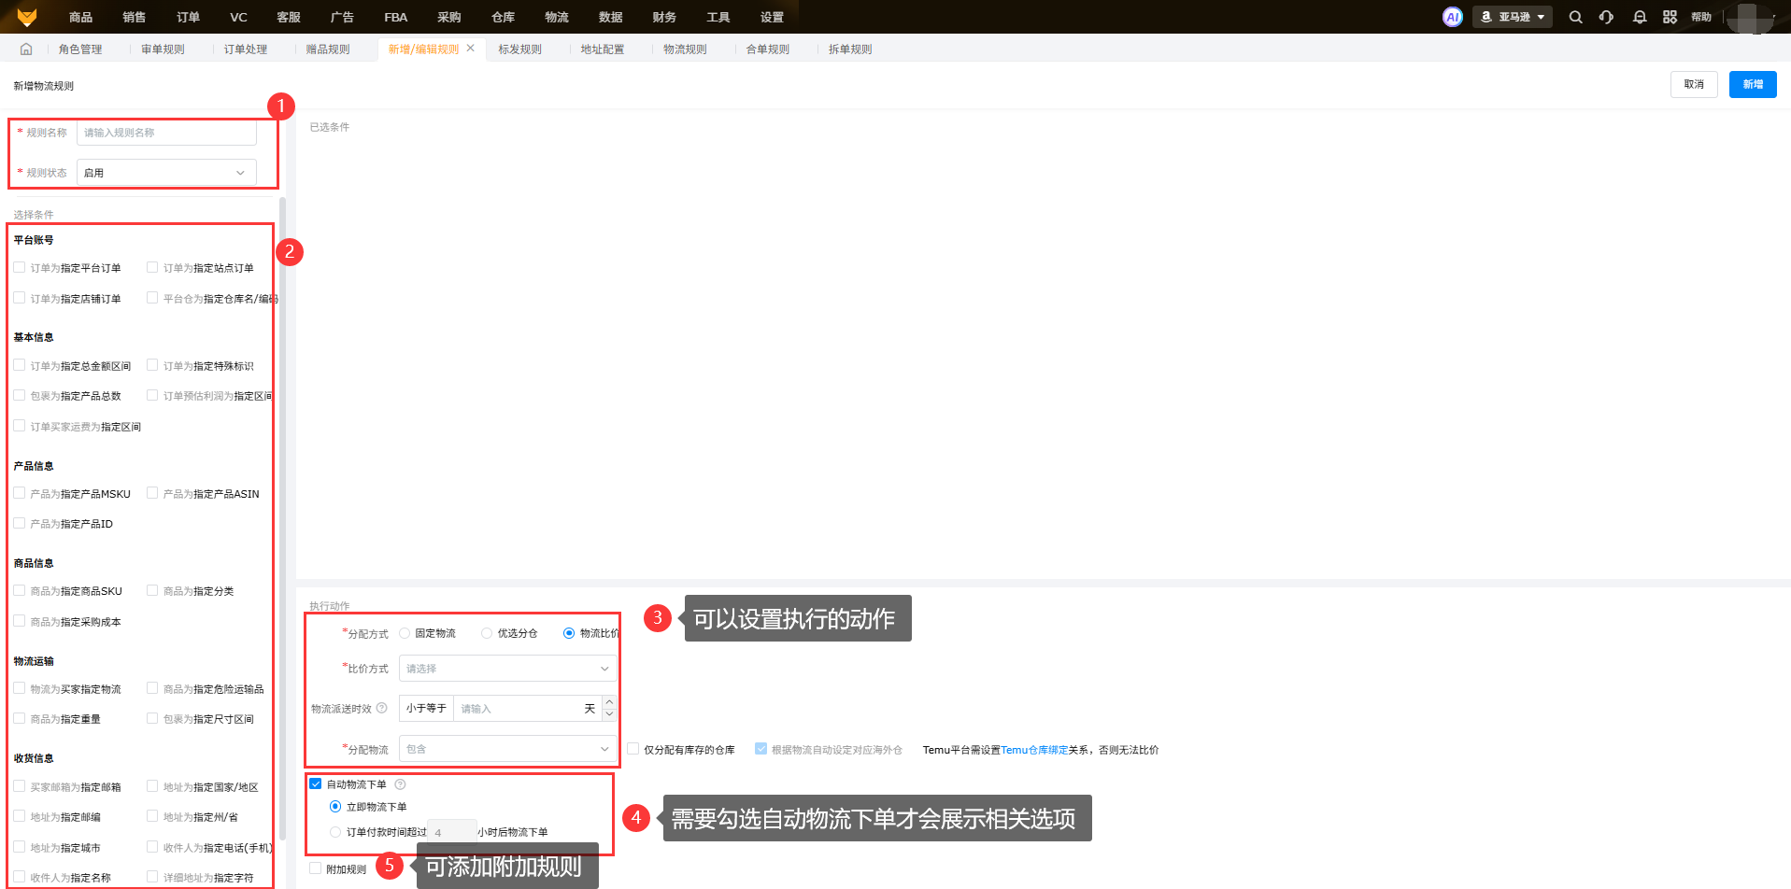Open the 财务 menu

click(664, 17)
